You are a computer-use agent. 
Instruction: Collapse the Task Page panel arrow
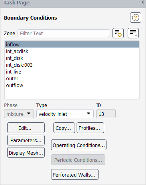143,2
